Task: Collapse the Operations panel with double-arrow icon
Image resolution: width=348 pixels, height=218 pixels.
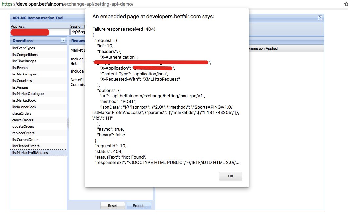Action: click(63, 40)
